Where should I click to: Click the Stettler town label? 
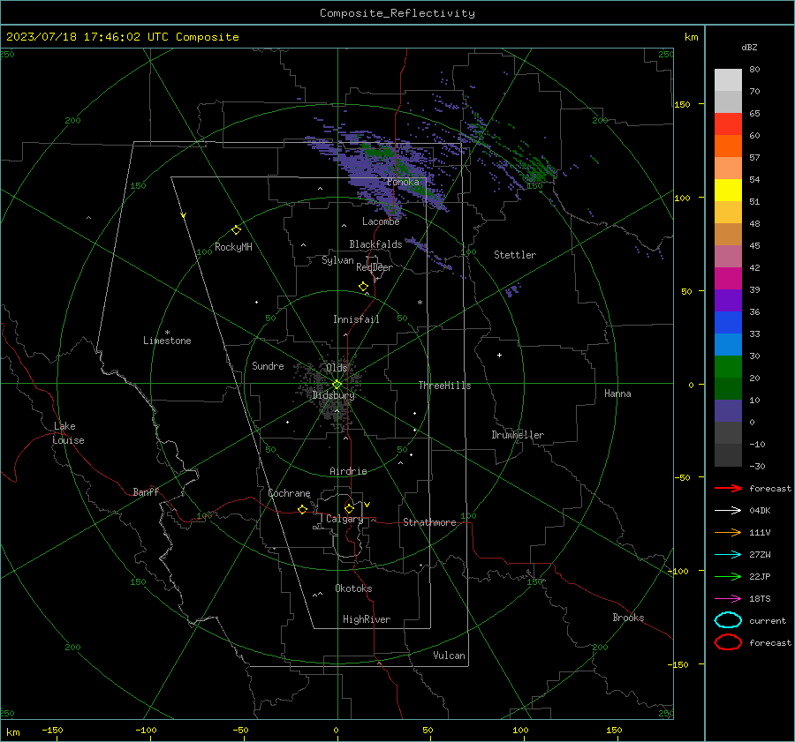[515, 255]
